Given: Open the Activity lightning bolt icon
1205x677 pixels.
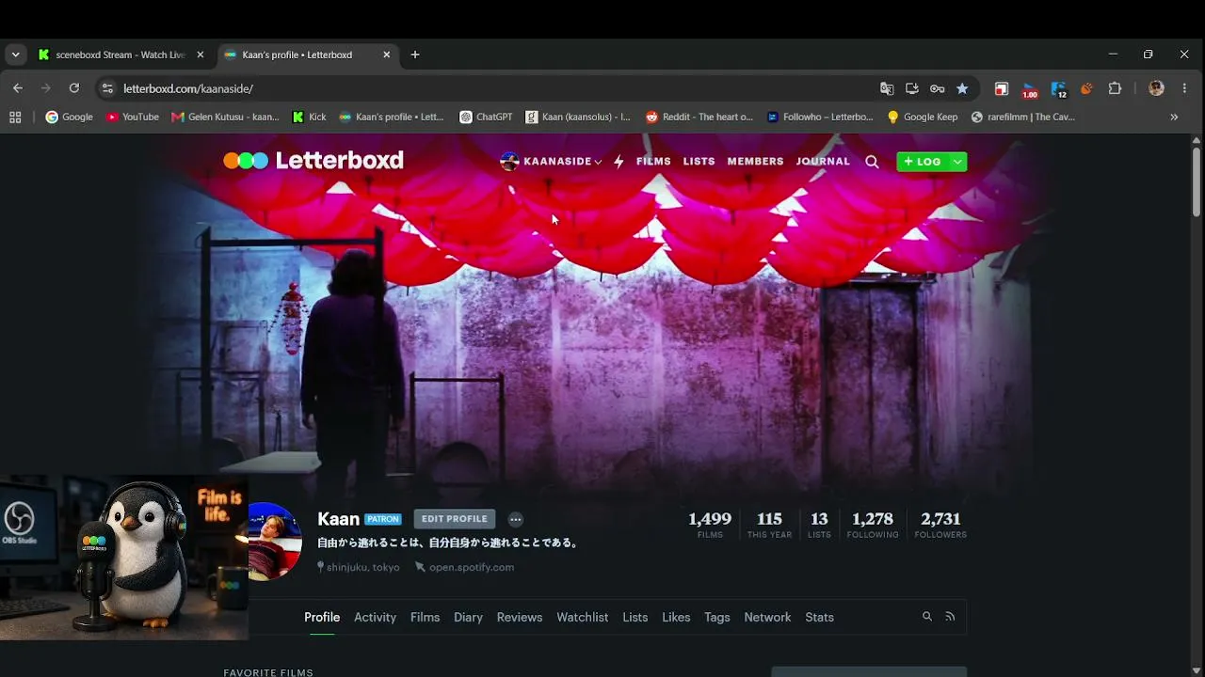Looking at the screenshot, I should pyautogui.click(x=619, y=162).
